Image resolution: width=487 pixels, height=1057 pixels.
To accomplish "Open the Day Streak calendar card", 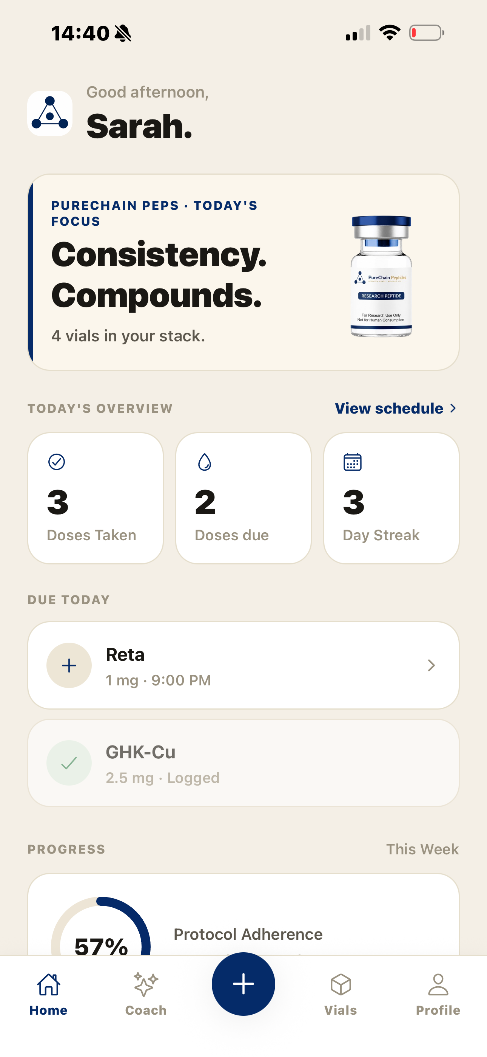I will pos(391,498).
